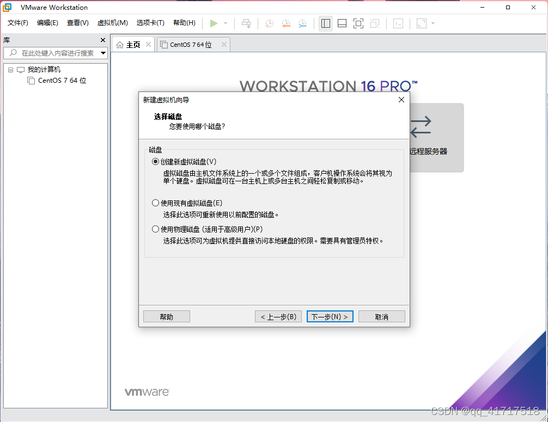
Task: Select CentOS 7 64 位 in library tree
Action: tap(62, 81)
